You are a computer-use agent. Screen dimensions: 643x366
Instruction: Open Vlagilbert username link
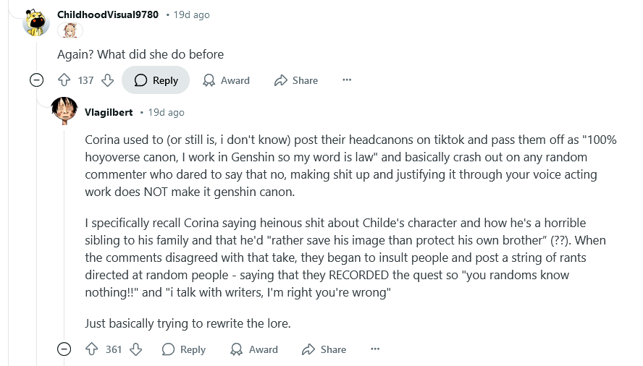(109, 112)
